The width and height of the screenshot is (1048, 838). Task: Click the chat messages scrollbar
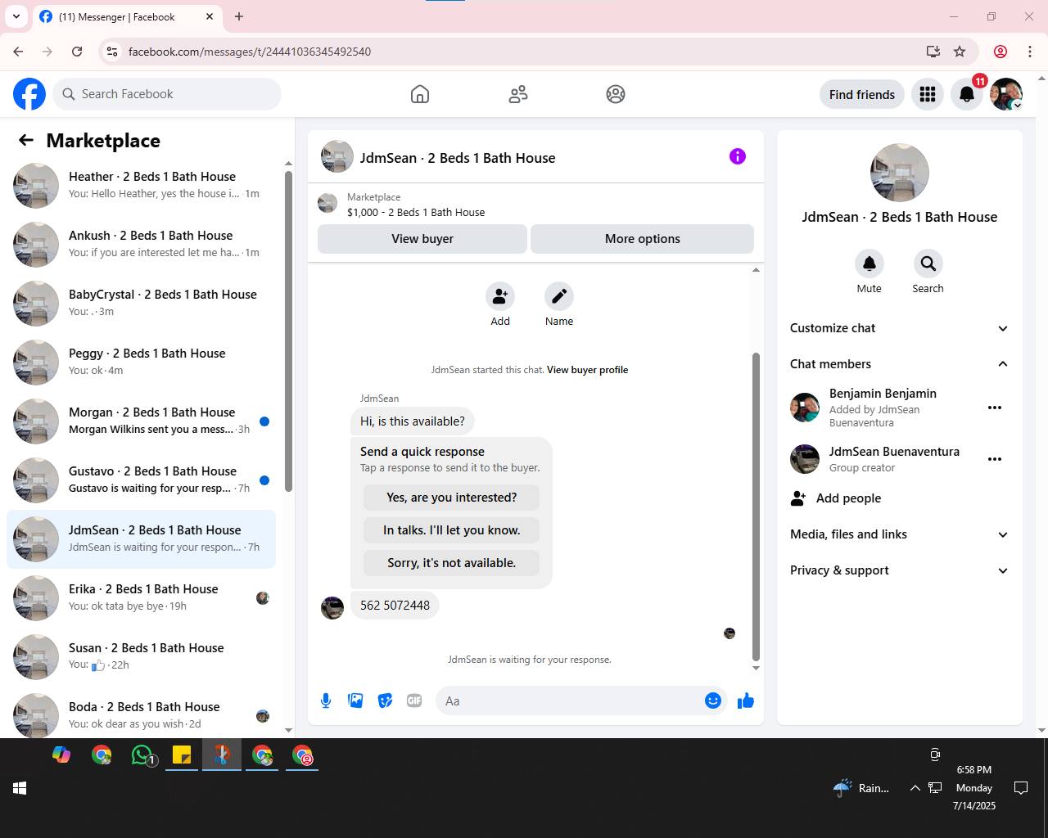pos(756,507)
